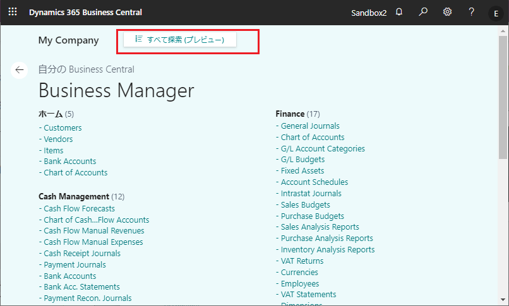Click the ホーム (5) section heading
The width and height of the screenshot is (509, 306).
tap(56, 114)
